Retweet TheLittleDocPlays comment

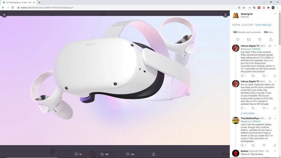253,145
